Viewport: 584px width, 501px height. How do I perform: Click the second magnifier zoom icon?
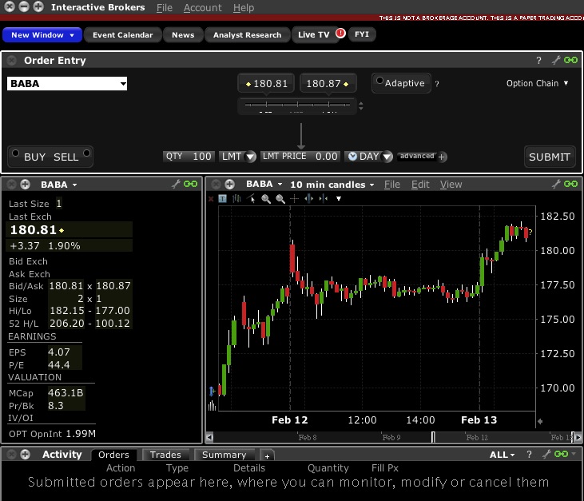(x=280, y=199)
